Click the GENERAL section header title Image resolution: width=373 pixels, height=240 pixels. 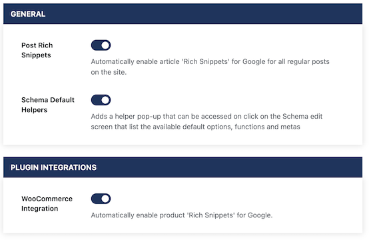pos(28,14)
